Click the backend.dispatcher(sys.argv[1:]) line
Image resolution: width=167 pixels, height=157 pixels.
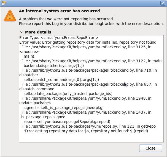pos(54,66)
